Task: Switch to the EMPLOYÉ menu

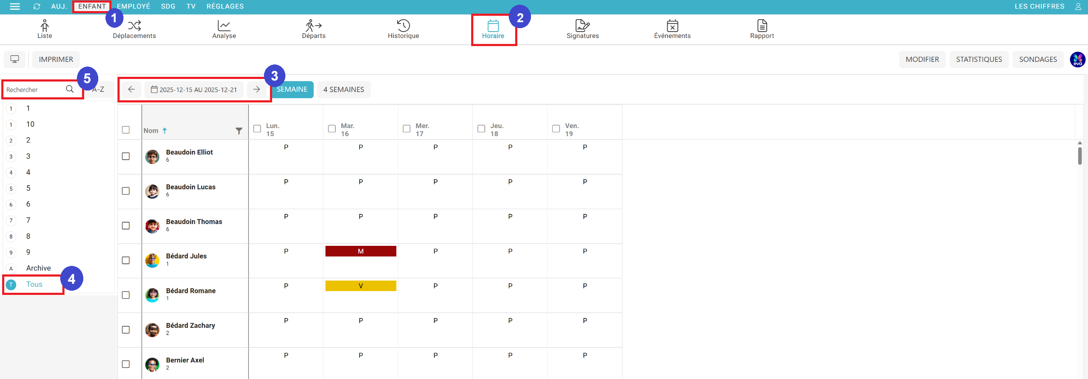Action: click(x=134, y=6)
